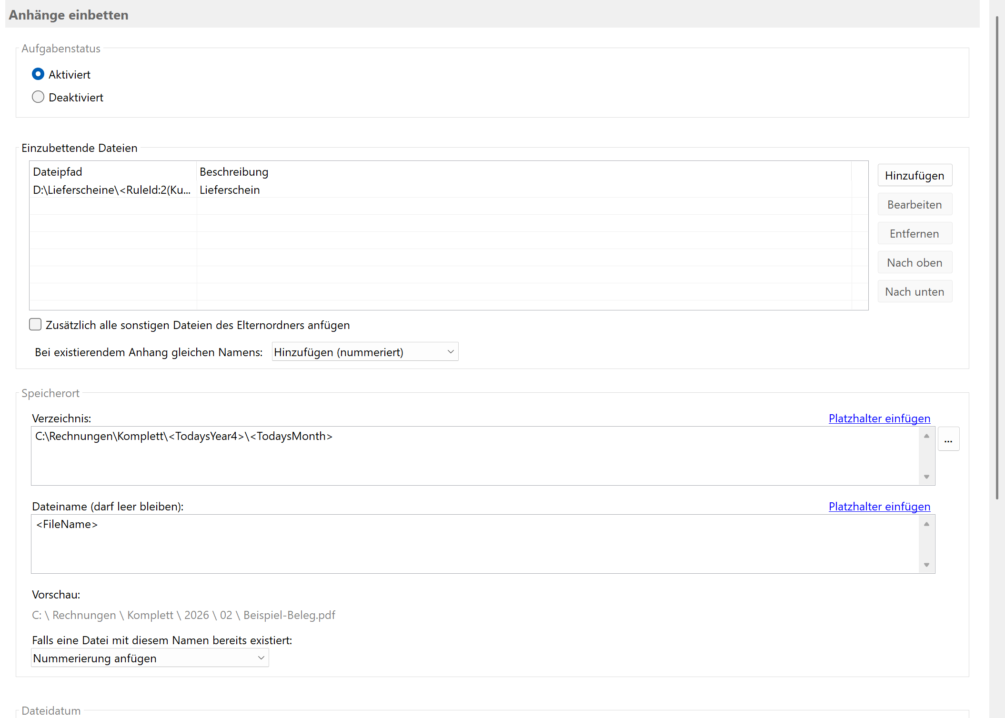This screenshot has height=718, width=1005.
Task: Open the Nummerierung anfügen dropdown
Action: tap(150, 658)
